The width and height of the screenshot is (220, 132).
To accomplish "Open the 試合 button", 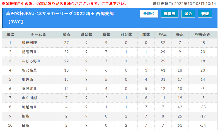I will (x=188, y=14).
